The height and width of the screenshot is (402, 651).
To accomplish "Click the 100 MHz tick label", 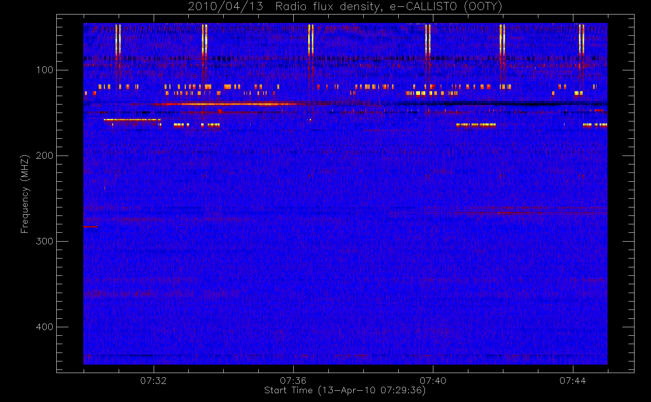I will click(x=45, y=70).
